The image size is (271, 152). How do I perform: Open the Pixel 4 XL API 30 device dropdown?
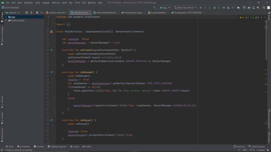(x=185, y=8)
